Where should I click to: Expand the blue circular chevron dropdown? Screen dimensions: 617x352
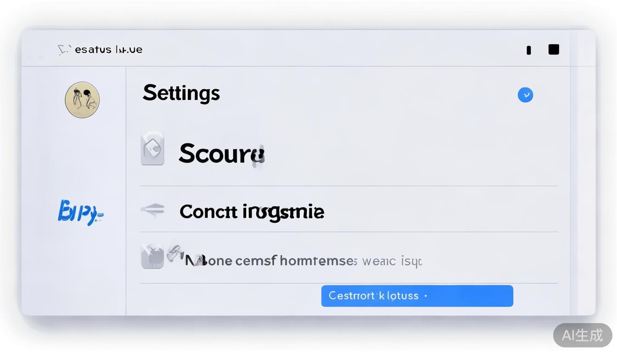pyautogui.click(x=525, y=95)
